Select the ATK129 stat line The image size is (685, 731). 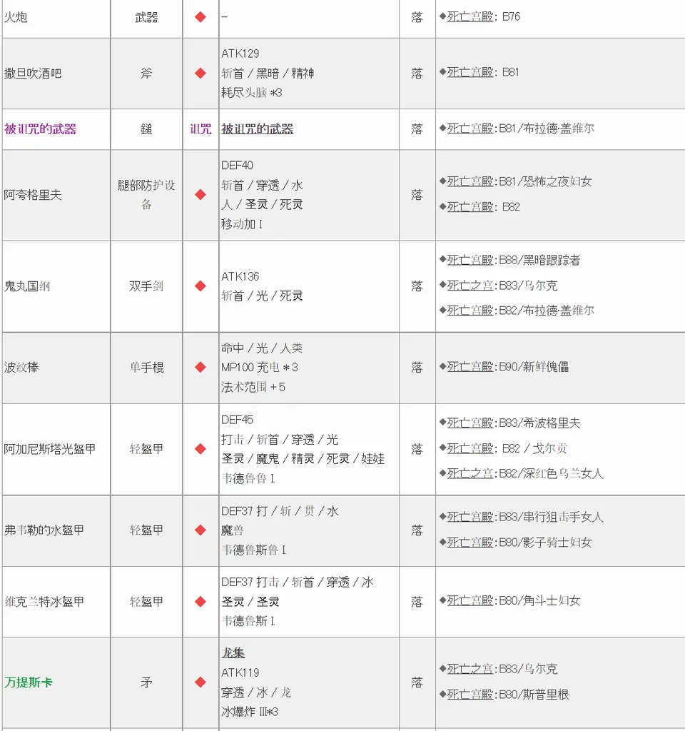coord(240,54)
